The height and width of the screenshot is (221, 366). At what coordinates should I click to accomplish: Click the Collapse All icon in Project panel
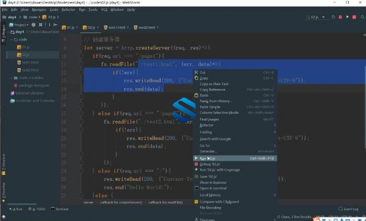[x=41, y=25]
